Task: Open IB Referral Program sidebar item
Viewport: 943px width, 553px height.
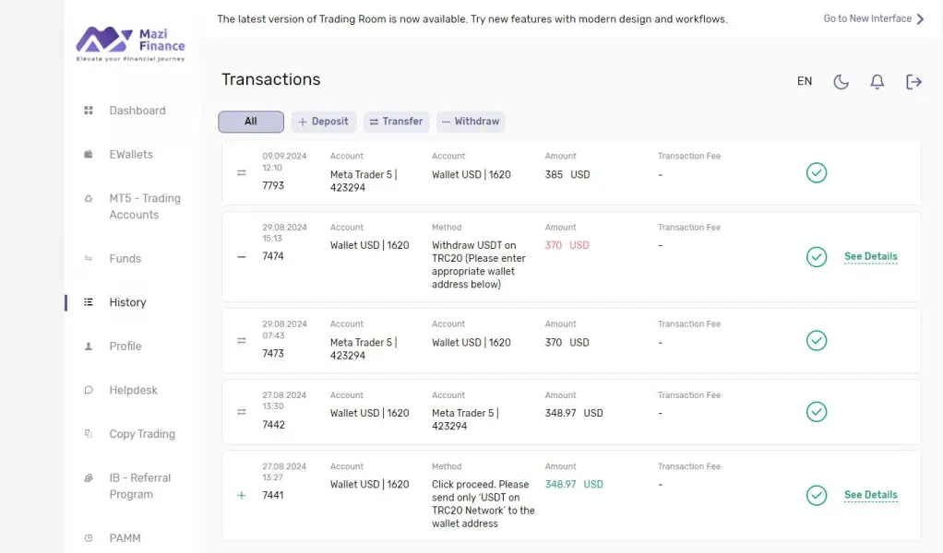Action: [x=139, y=487]
